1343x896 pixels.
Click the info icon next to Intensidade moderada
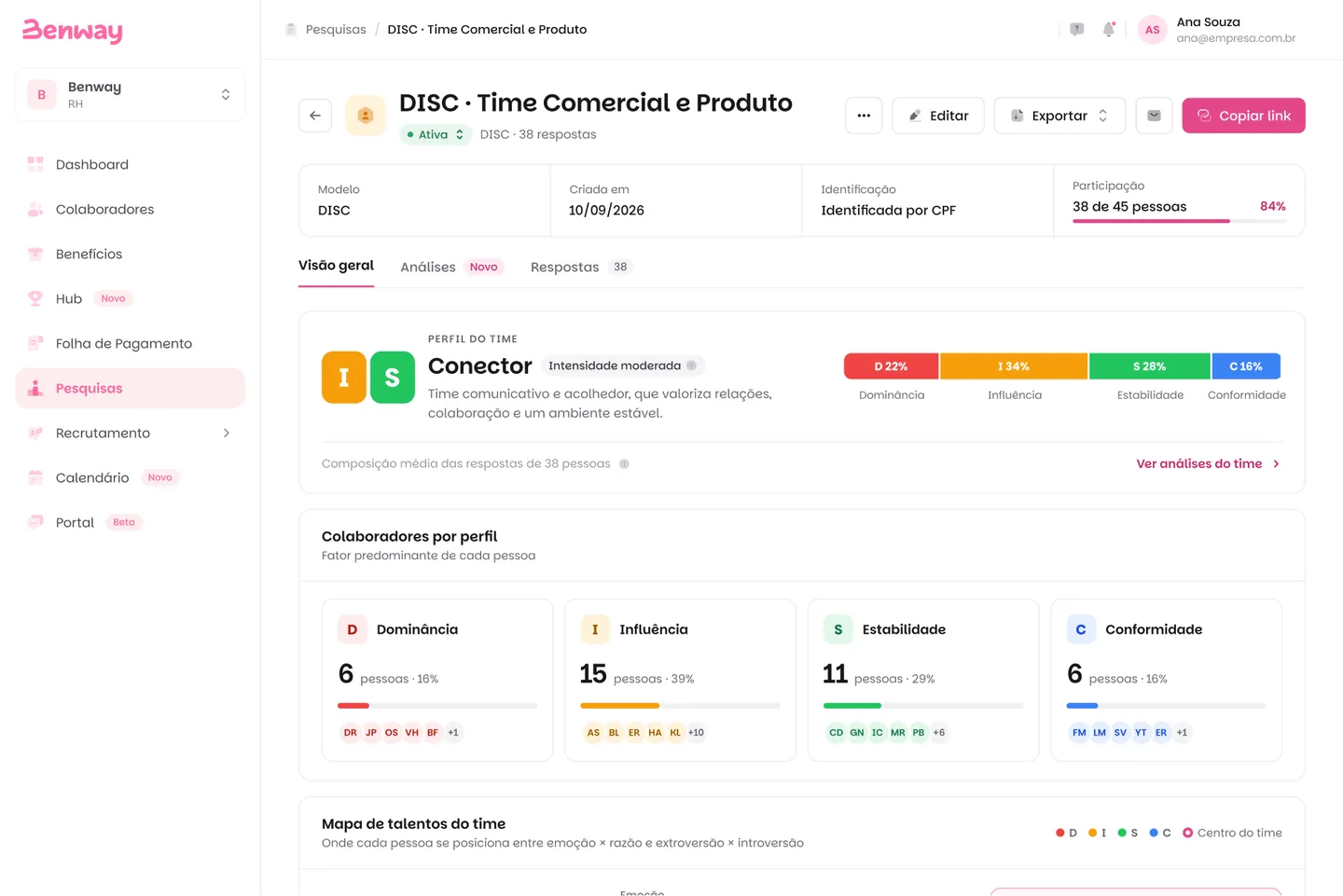tap(692, 365)
